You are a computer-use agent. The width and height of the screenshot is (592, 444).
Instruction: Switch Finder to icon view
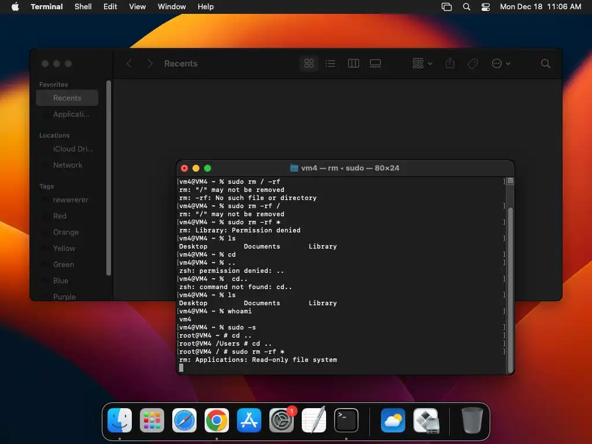point(309,64)
